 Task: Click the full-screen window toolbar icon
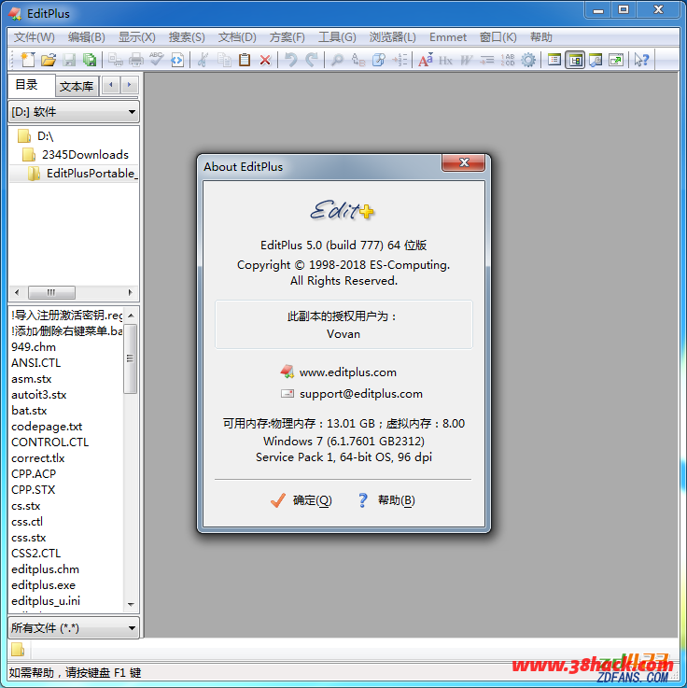pyautogui.click(x=616, y=60)
